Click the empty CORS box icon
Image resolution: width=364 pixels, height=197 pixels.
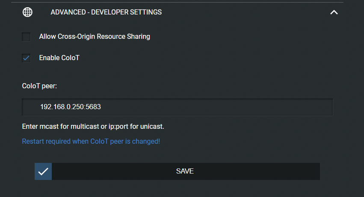point(26,37)
